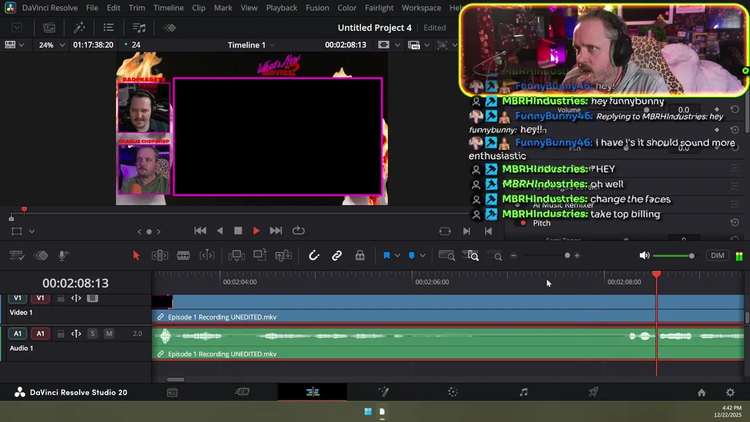Click the Detail Zoom icon

(471, 256)
